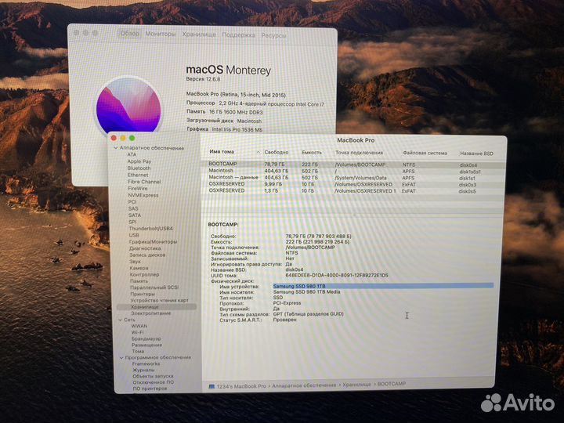Click the MacBook Pro computer icon in path bar
Screen dimensions: 564x423
pyautogui.click(x=211, y=386)
